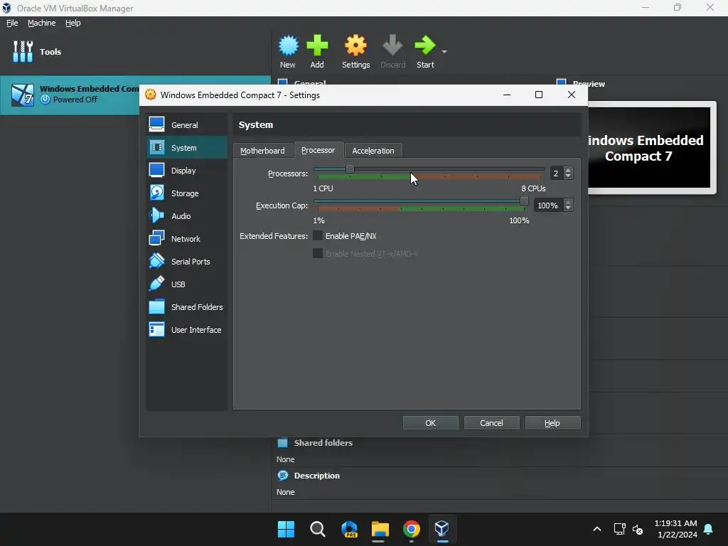Open the File menu
Viewport: 728px width, 546px height.
pyautogui.click(x=12, y=23)
